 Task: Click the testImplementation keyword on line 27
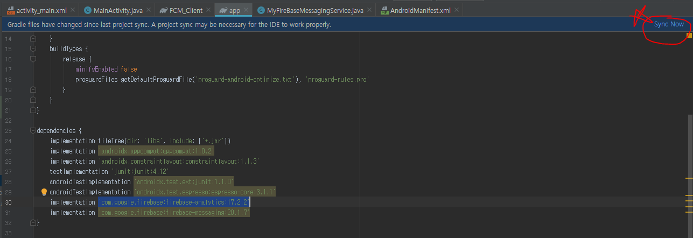coord(79,172)
